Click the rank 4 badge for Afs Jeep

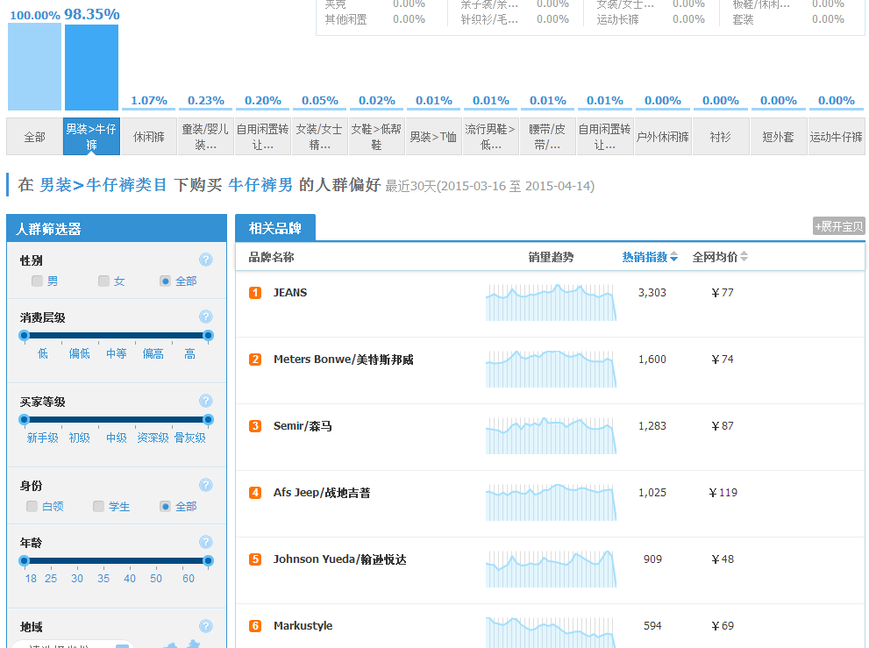pyautogui.click(x=255, y=492)
